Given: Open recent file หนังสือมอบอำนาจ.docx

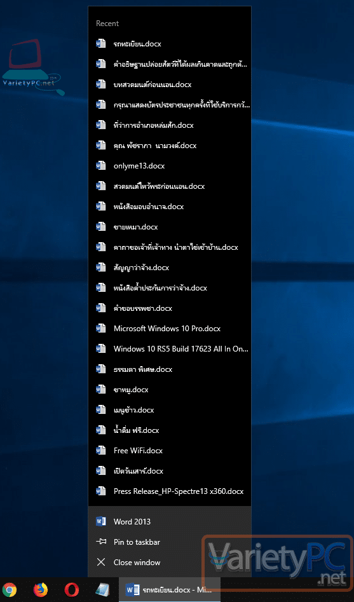Looking at the screenshot, I should pos(170,206).
